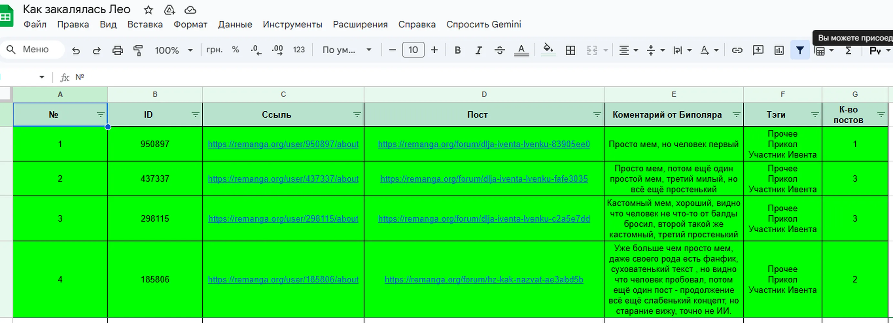Insert a chart with the chart icon
This screenshot has height=323, width=893.
tap(779, 51)
